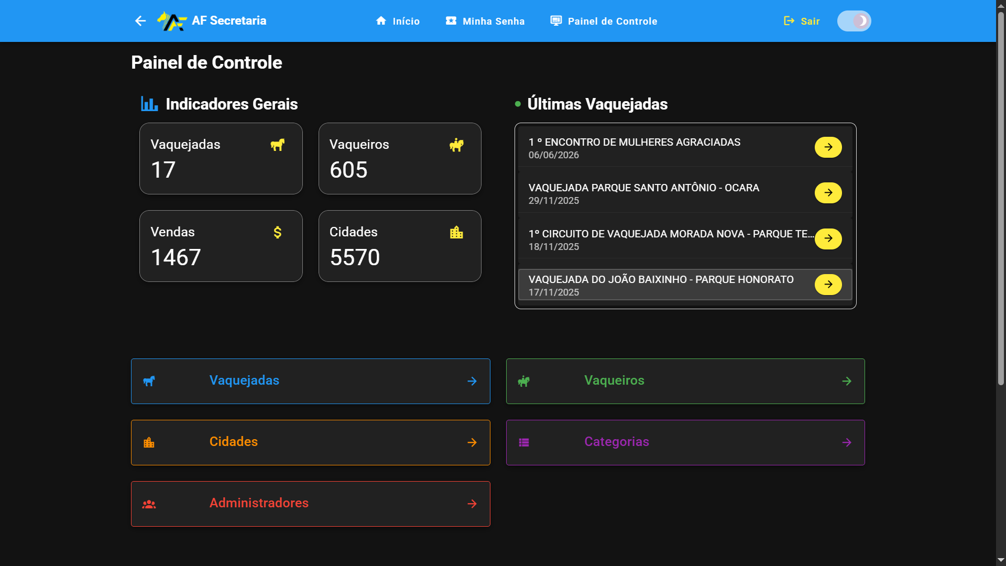Click the rider icon in Vaqueiros indicator card
This screenshot has width=1006, height=566.
pyautogui.click(x=456, y=145)
